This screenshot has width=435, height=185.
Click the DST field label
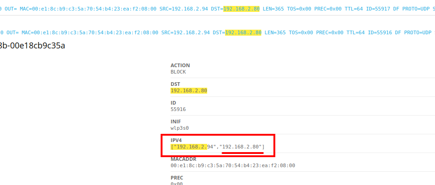175,84
